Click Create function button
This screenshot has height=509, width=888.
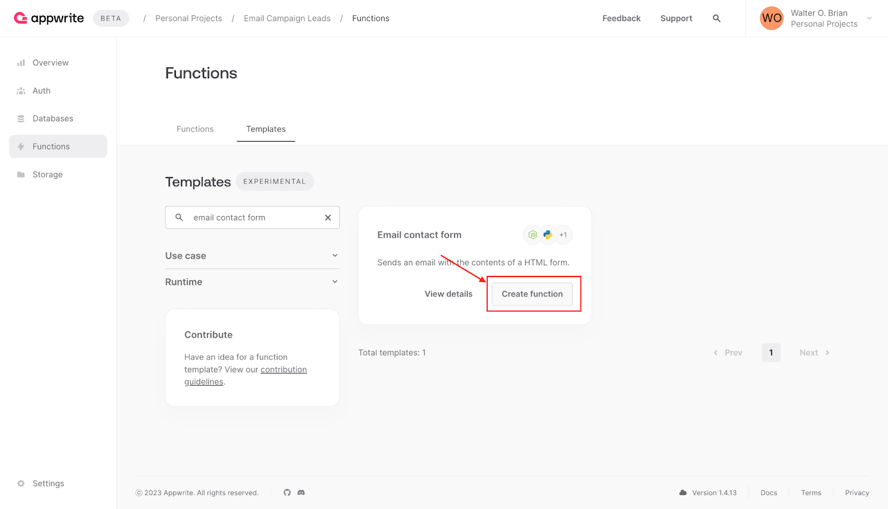[x=532, y=294]
